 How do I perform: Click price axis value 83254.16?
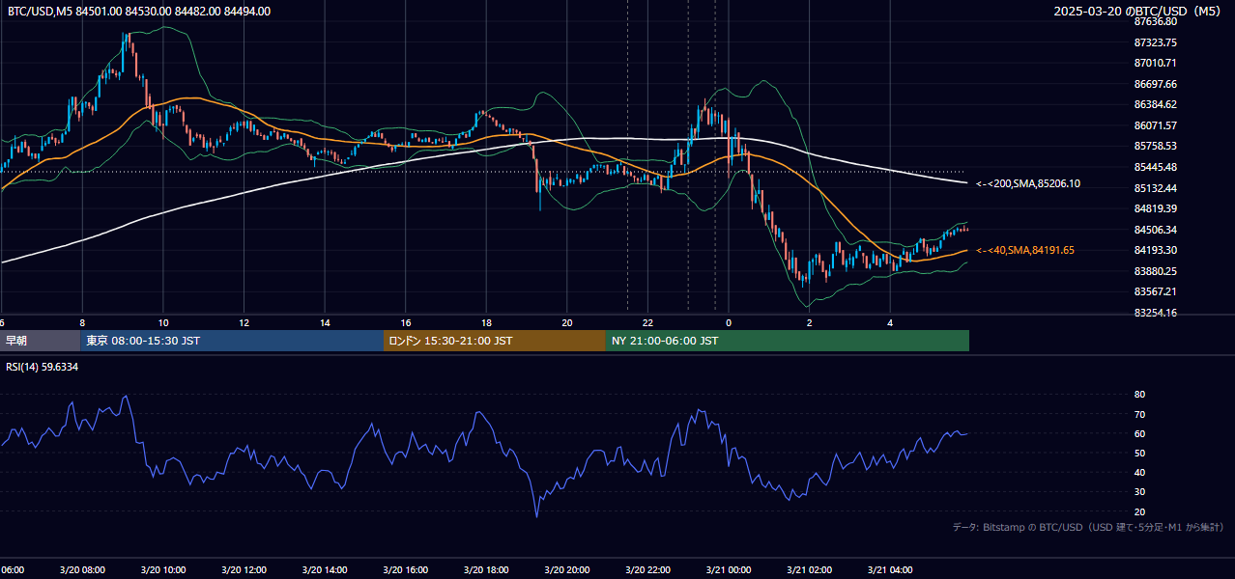(1155, 313)
